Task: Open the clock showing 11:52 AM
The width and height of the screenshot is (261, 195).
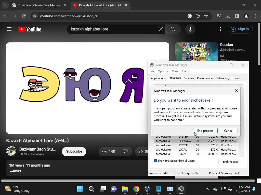Action: (243, 189)
